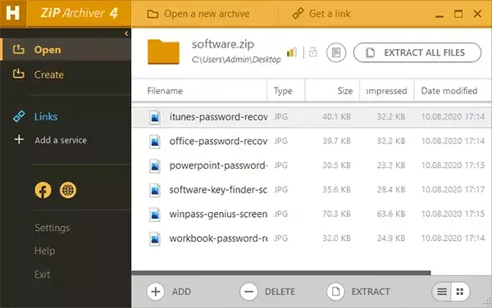
Task: Select the software-key-finder-sc file row
Action: (312, 189)
